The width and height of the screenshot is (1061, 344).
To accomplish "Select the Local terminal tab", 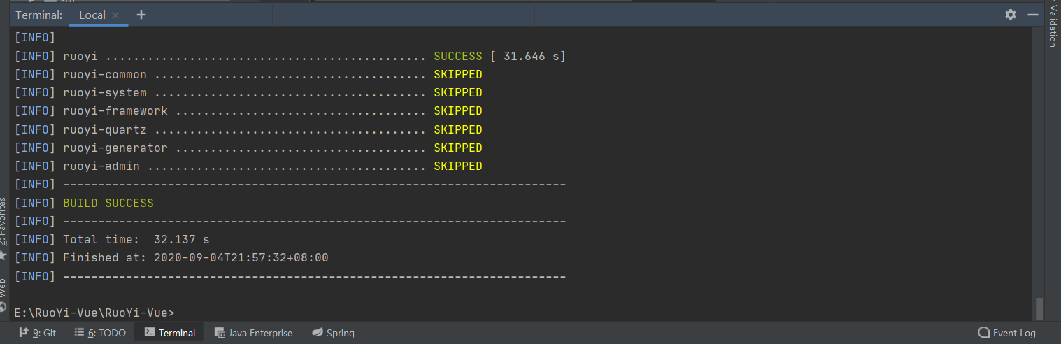I will (92, 15).
